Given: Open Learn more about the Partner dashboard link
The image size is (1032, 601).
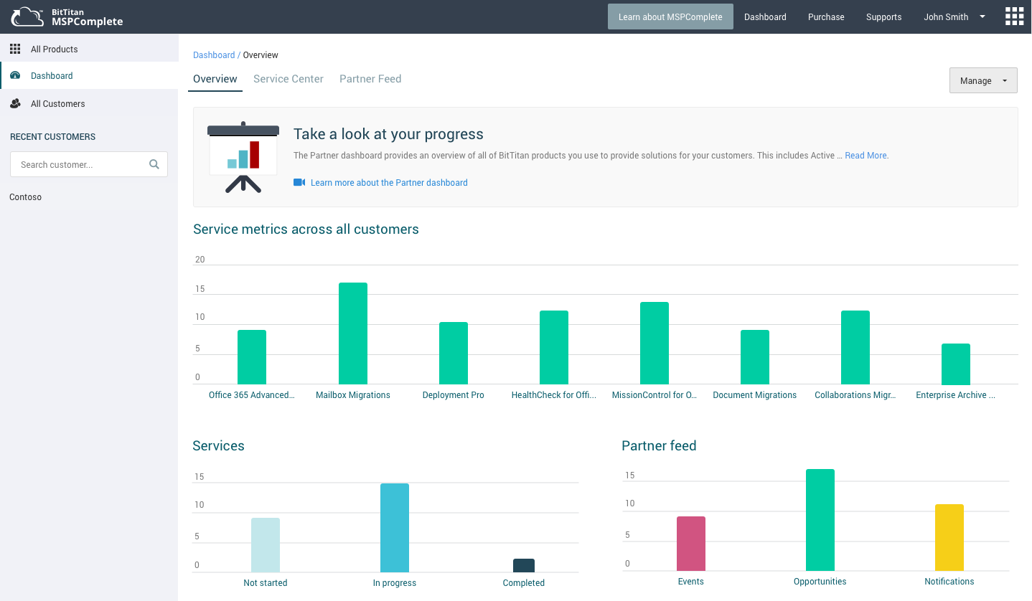Looking at the screenshot, I should pyautogui.click(x=389, y=182).
